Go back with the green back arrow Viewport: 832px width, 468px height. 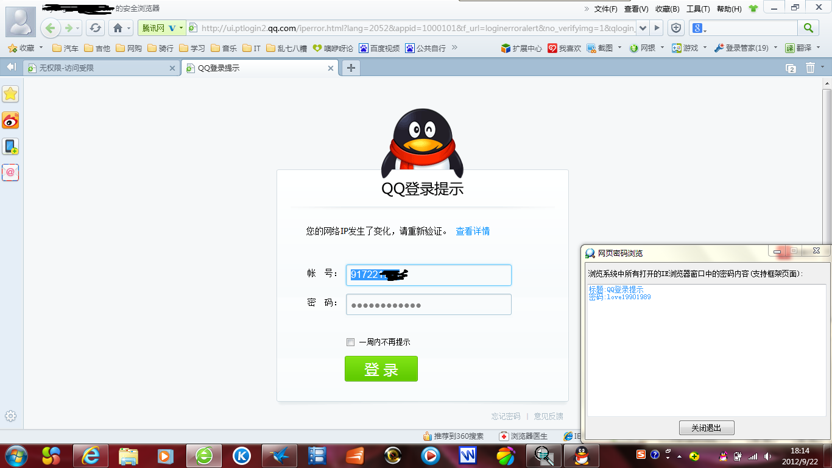[50, 28]
